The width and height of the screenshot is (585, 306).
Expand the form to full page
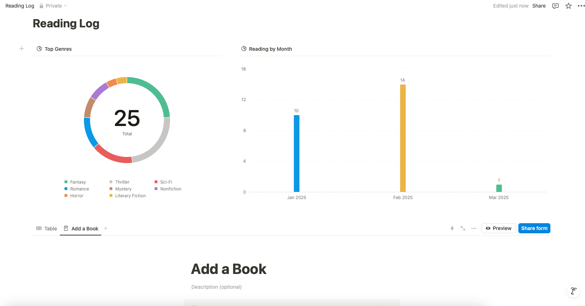tap(463, 228)
